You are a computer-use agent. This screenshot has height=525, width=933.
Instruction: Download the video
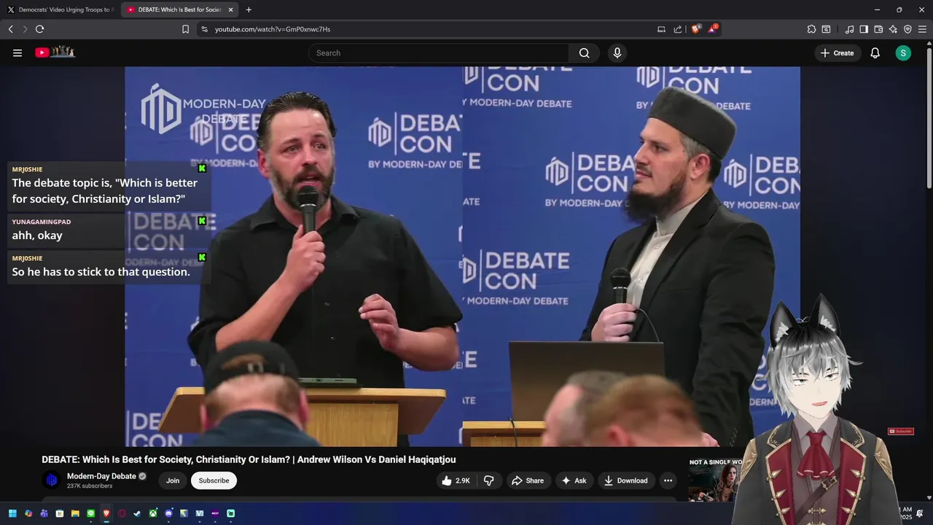click(625, 481)
